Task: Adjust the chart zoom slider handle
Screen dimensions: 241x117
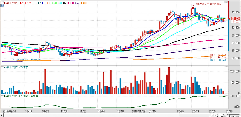Action: pos(229,115)
